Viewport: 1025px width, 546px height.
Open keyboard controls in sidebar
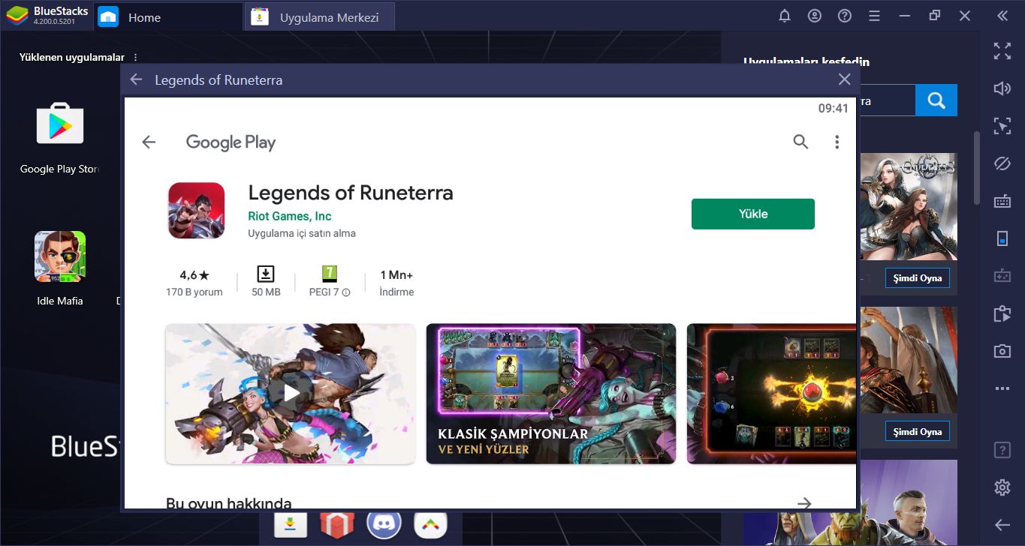coord(1002,201)
